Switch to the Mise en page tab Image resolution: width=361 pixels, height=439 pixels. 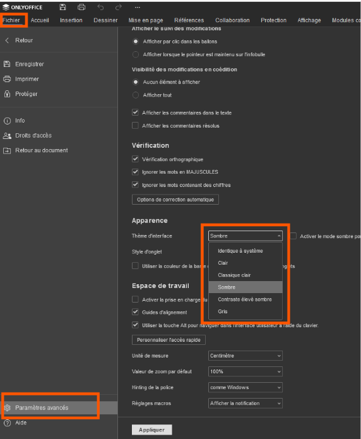tap(146, 20)
